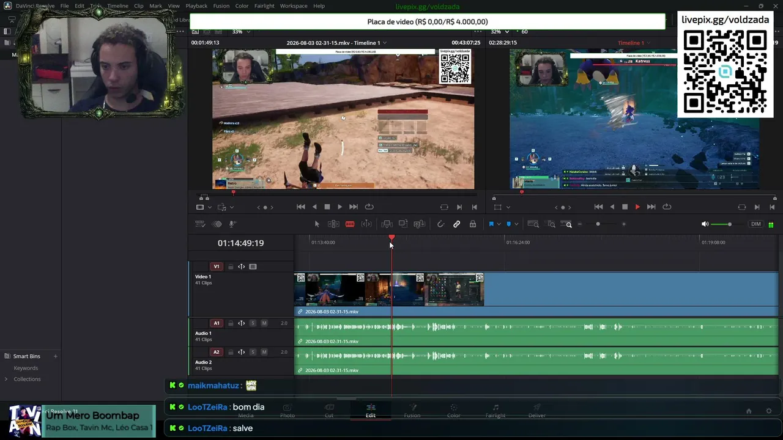Zoom out the timeline with minus
The height and width of the screenshot is (440, 783).
[x=580, y=224]
